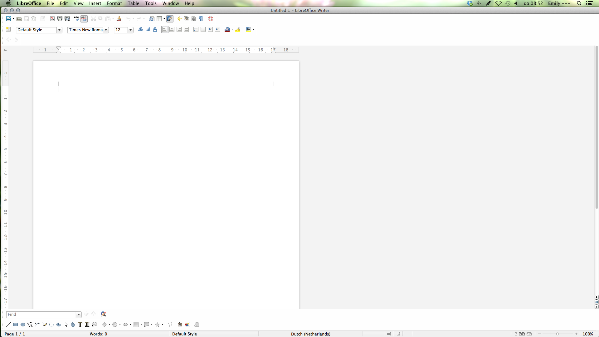This screenshot has height=337, width=599.
Task: Toggle numbered list on
Action: (x=196, y=29)
